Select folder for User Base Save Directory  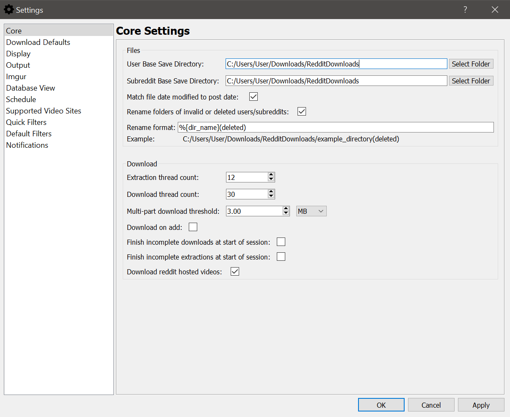[471, 64]
